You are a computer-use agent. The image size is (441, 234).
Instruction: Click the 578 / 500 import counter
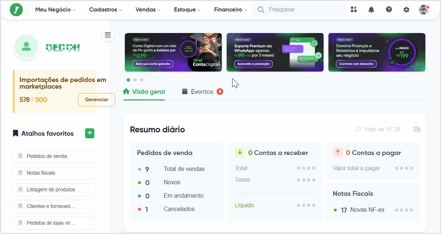33,100
